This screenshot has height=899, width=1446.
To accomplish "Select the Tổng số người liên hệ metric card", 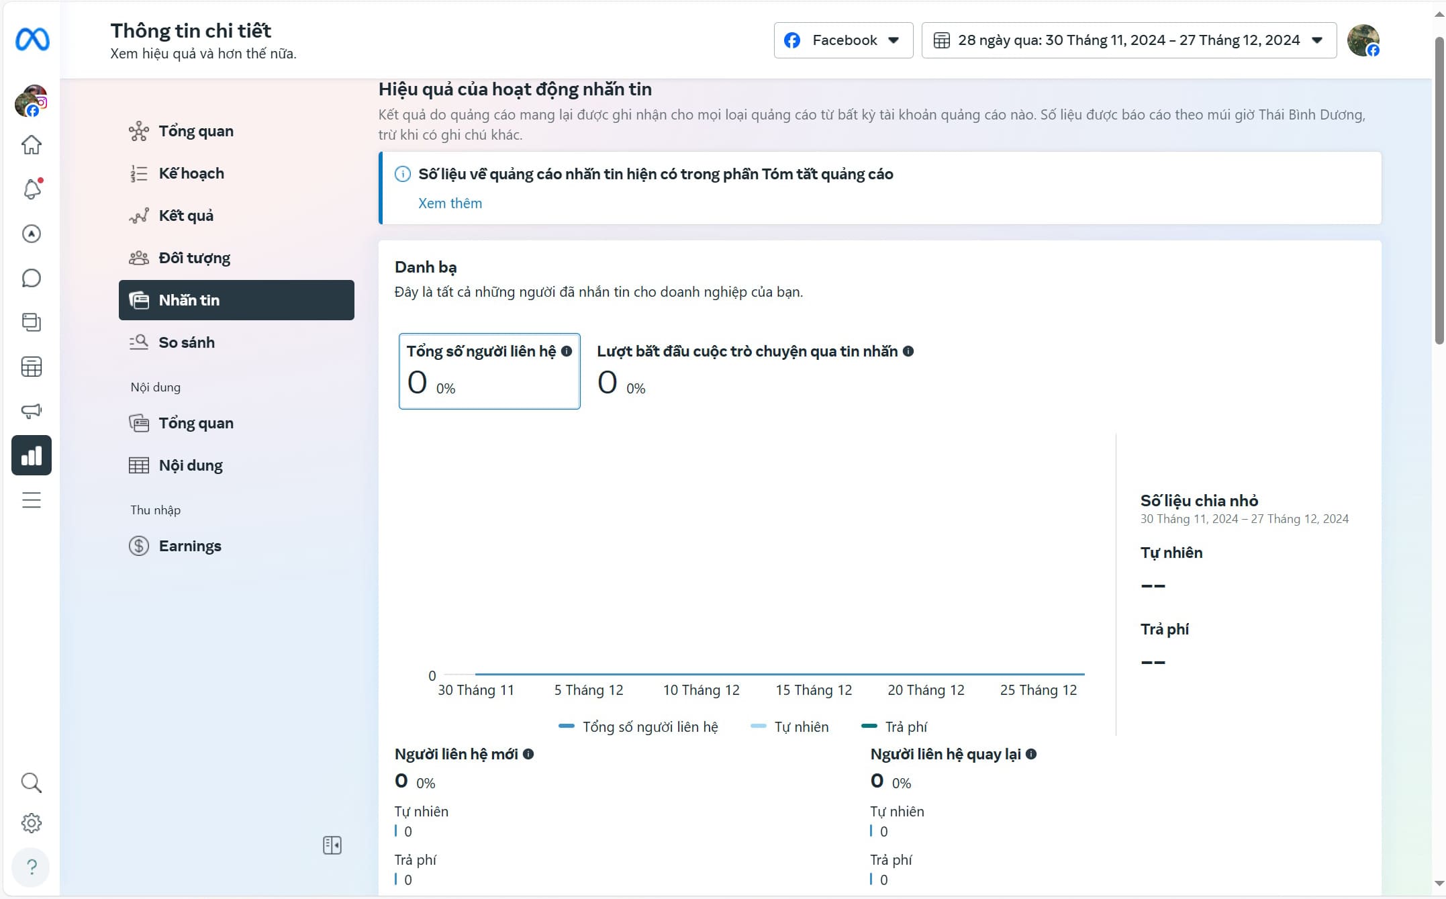I will coord(489,371).
